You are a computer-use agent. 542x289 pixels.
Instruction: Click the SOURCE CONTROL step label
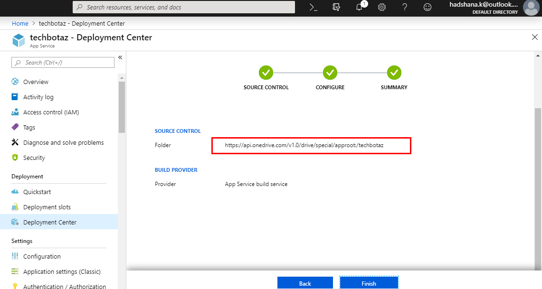coord(266,87)
